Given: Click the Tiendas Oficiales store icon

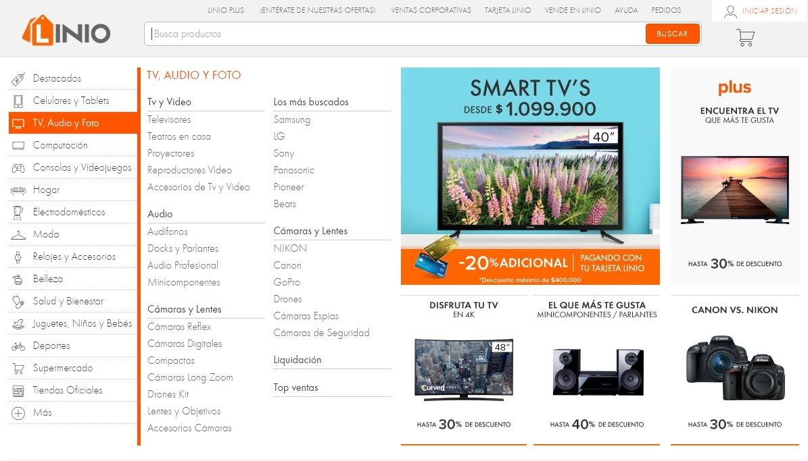Looking at the screenshot, I should point(18,391).
